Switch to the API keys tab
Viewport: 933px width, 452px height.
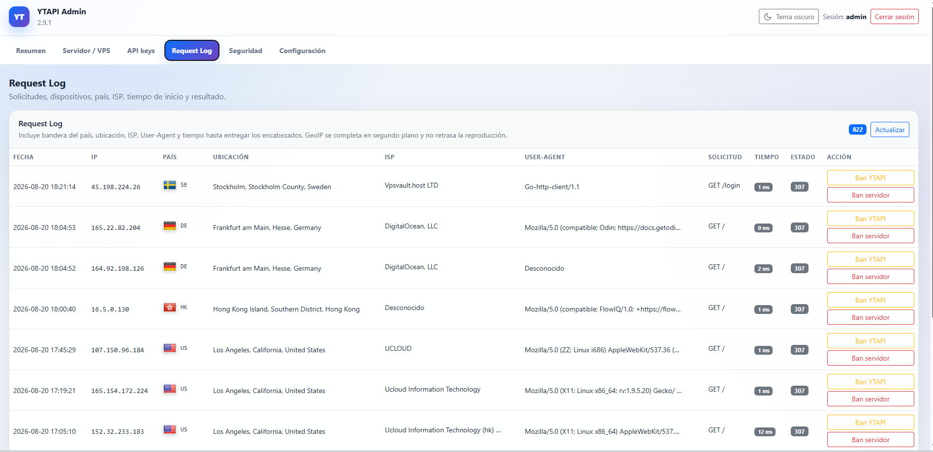click(141, 51)
